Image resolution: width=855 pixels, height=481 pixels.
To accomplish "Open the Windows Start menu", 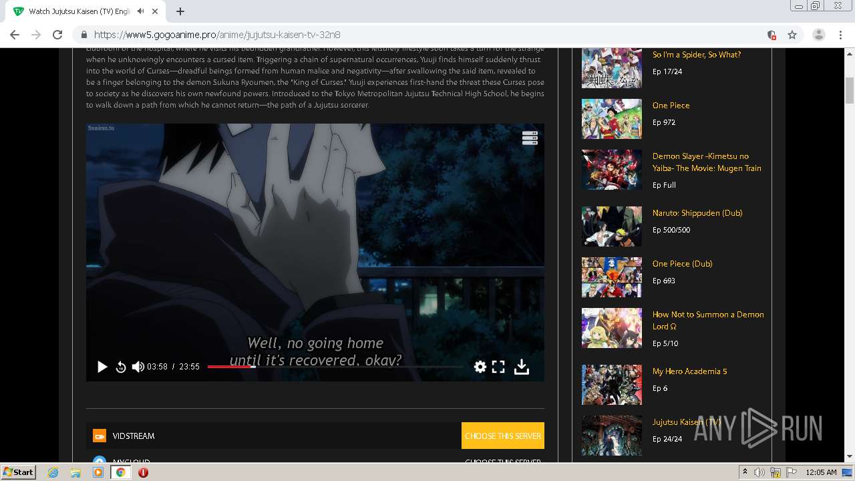I will coord(19,472).
